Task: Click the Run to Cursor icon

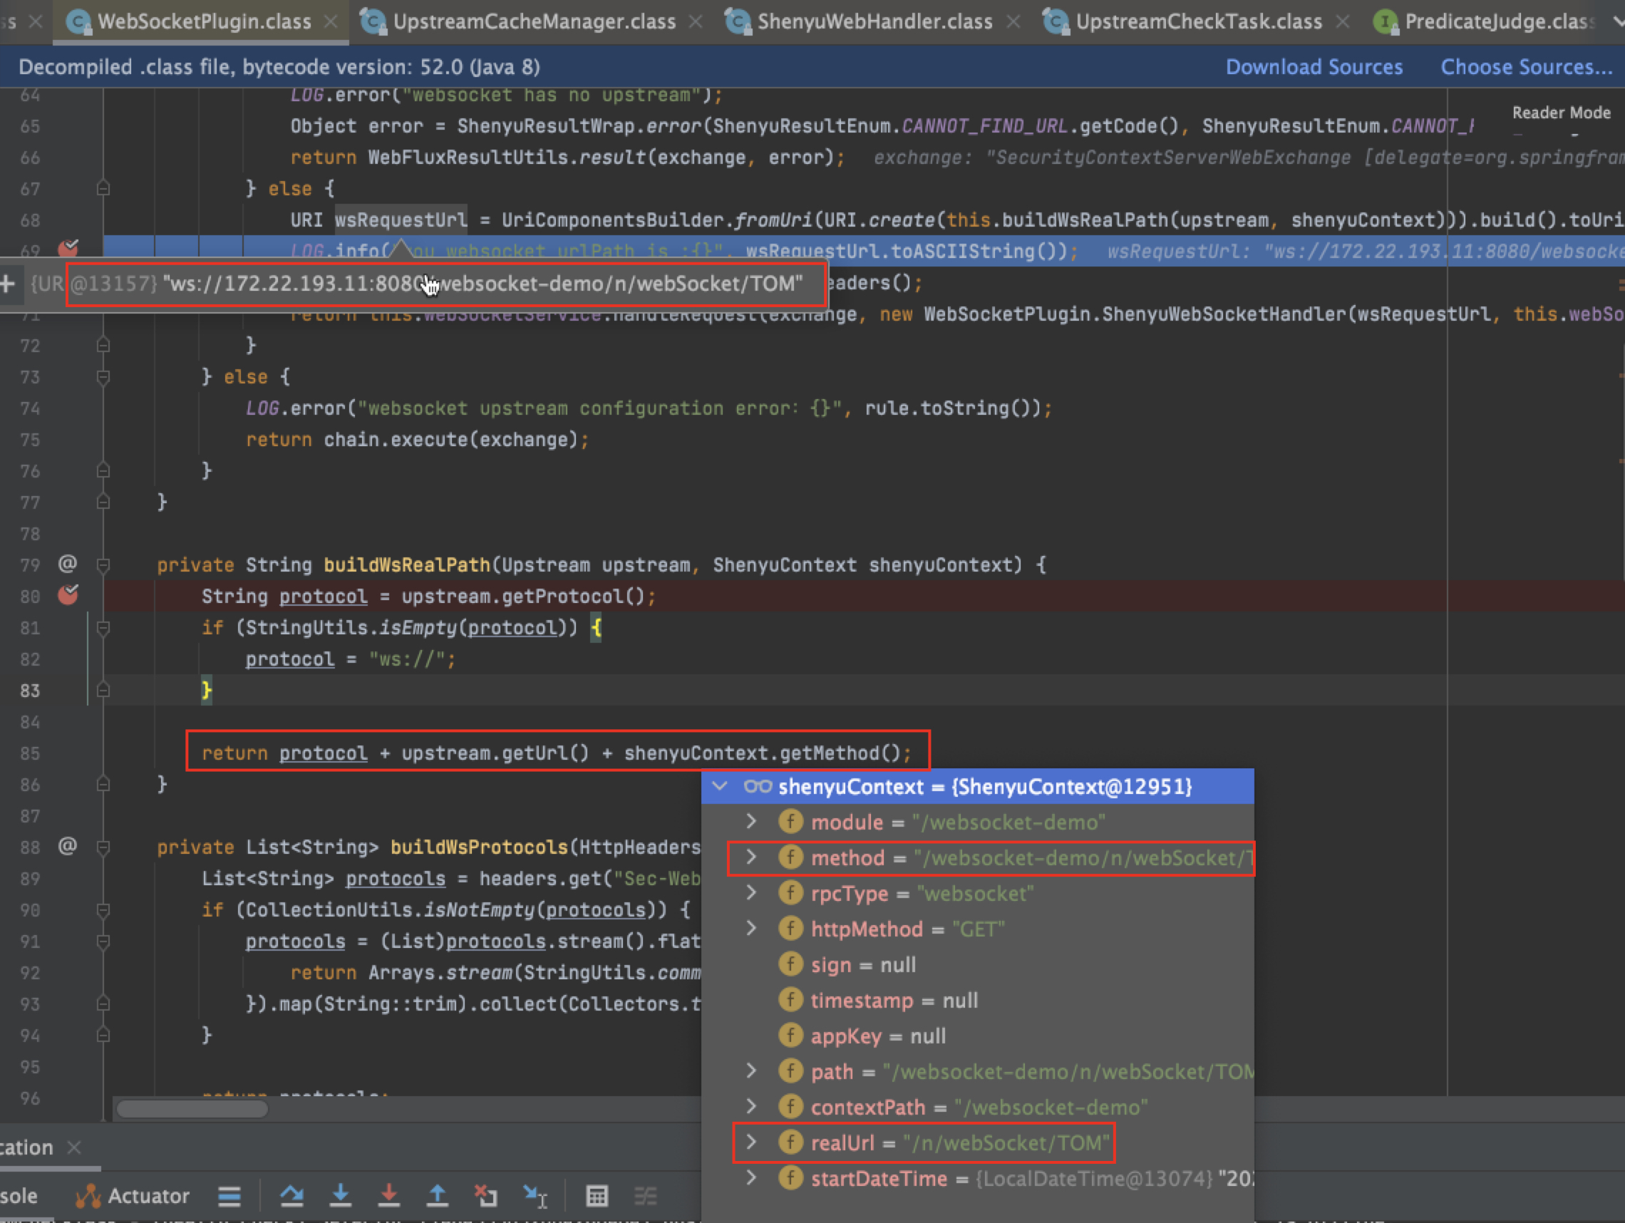Action: (535, 1196)
